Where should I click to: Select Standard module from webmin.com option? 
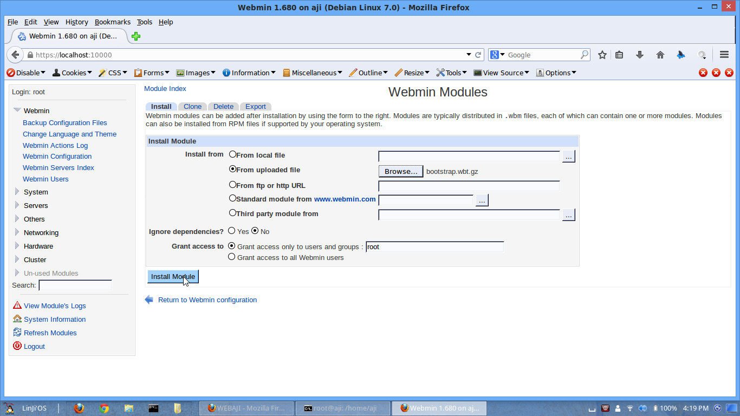(x=233, y=198)
